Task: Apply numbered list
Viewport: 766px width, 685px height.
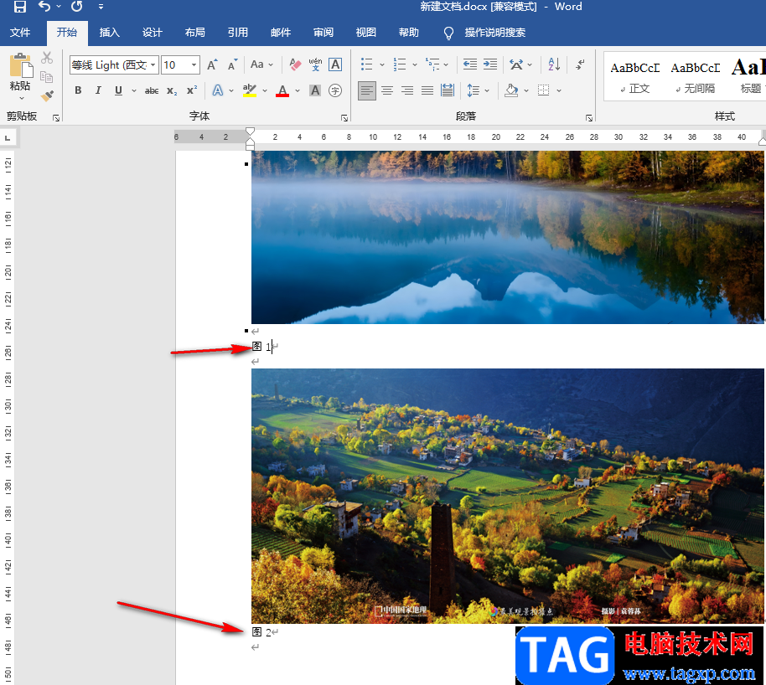Action: [x=400, y=64]
